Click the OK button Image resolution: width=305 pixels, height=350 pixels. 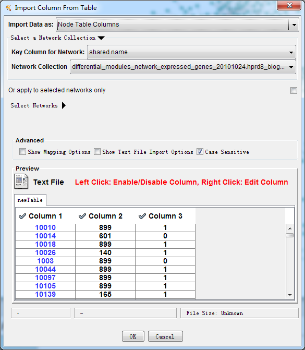coord(133,336)
